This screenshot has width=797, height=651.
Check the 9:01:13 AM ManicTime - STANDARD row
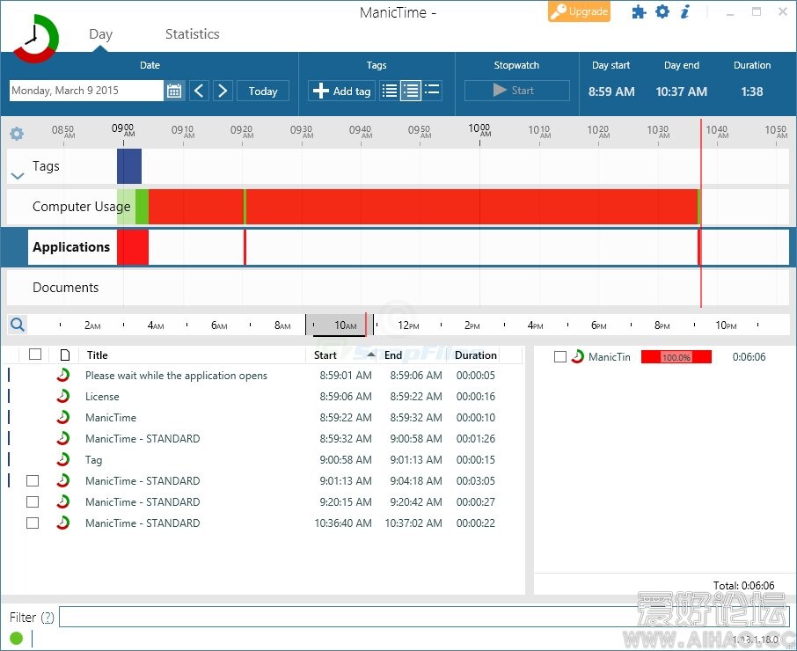point(33,480)
